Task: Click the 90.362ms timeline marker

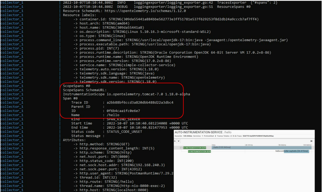Action: coord(282,145)
